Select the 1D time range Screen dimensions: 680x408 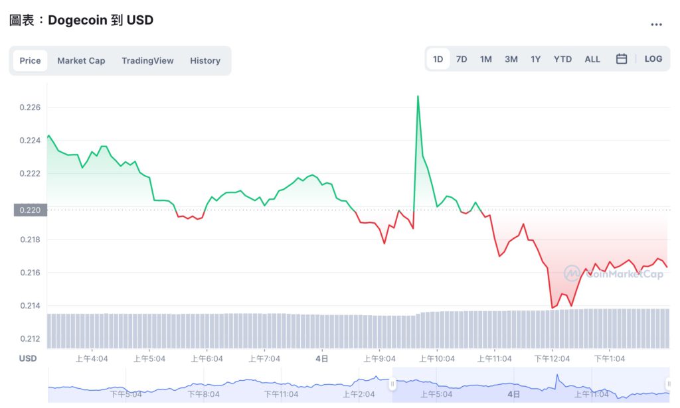coord(438,59)
